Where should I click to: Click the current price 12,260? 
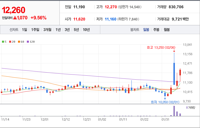[13, 10]
